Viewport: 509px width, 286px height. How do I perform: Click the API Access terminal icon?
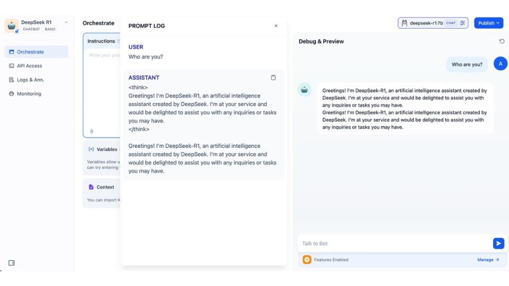click(11, 66)
